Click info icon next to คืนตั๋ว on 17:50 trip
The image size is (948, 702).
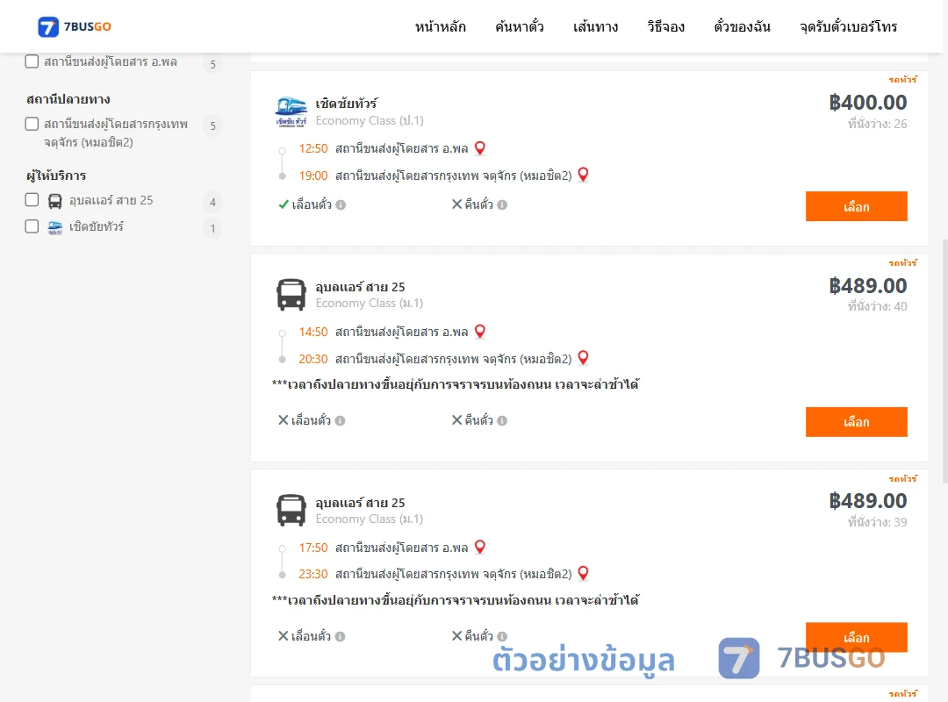click(x=502, y=637)
